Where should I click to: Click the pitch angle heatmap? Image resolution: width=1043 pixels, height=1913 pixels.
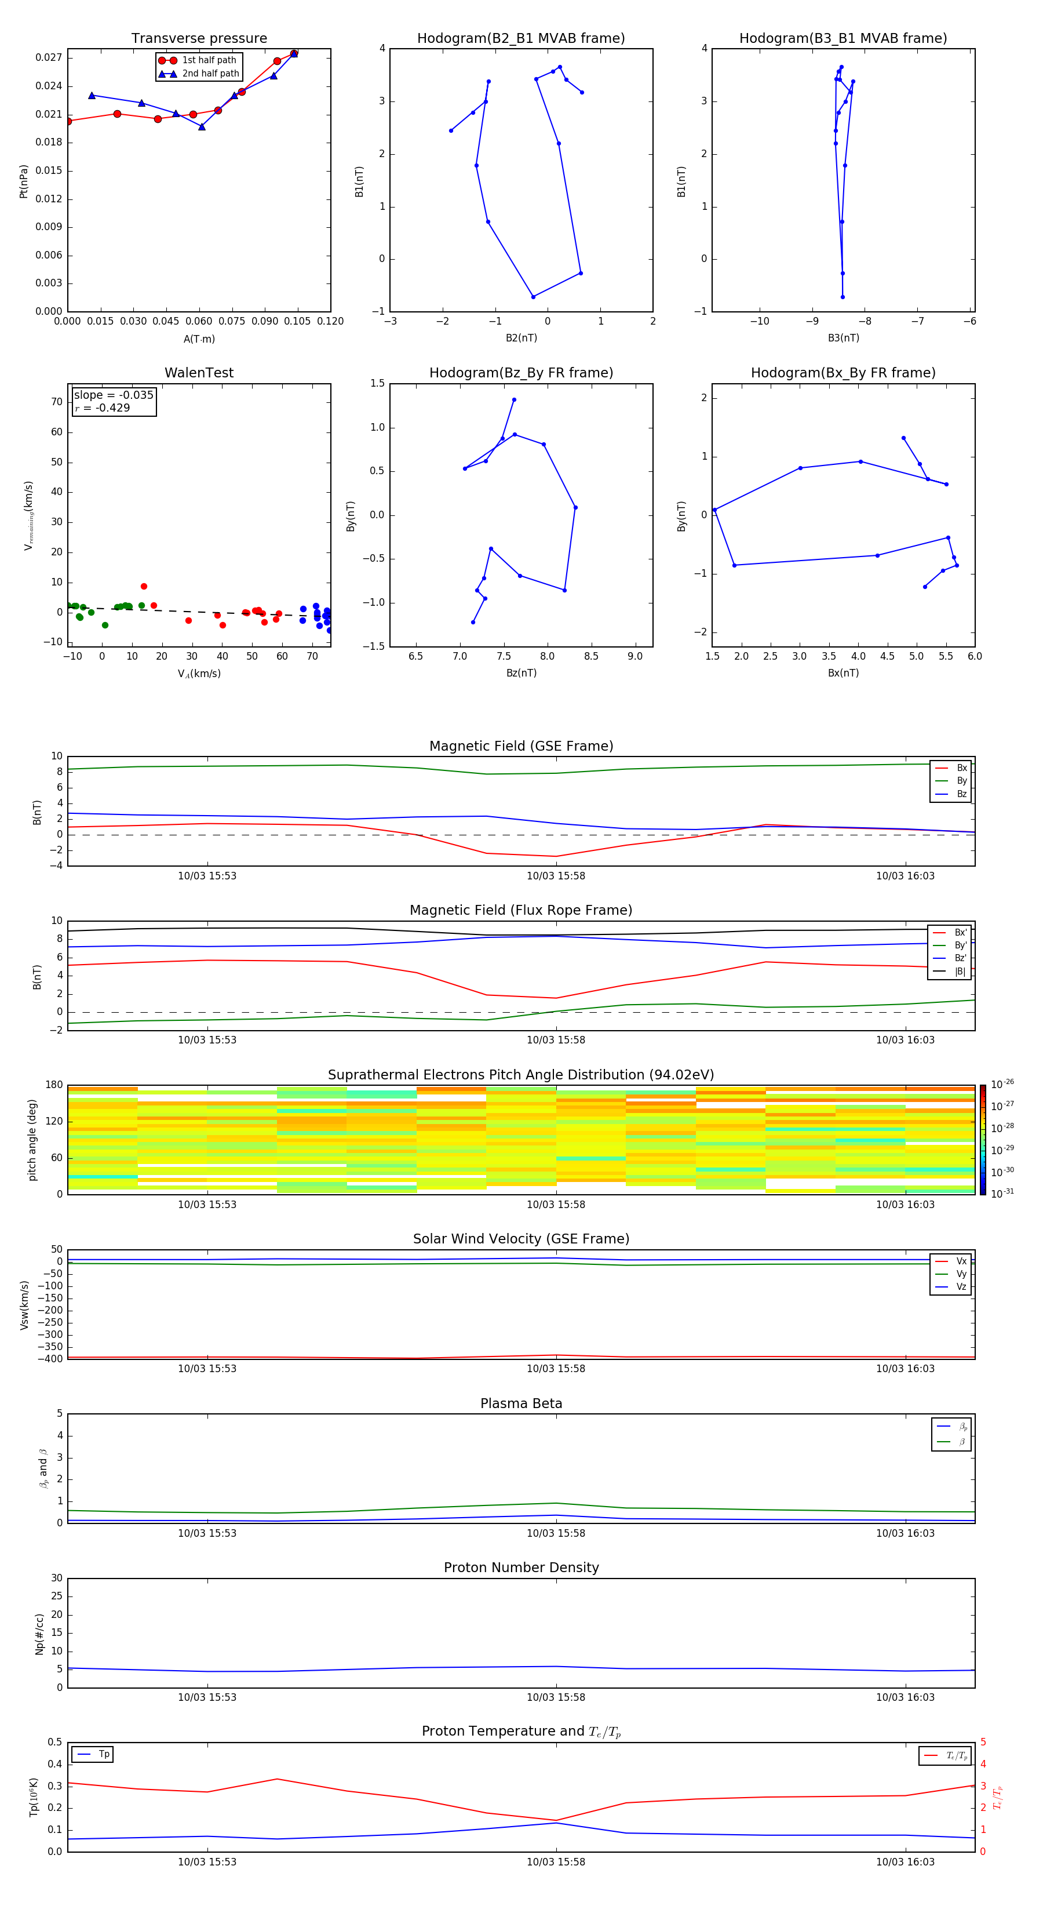pos(521,1140)
